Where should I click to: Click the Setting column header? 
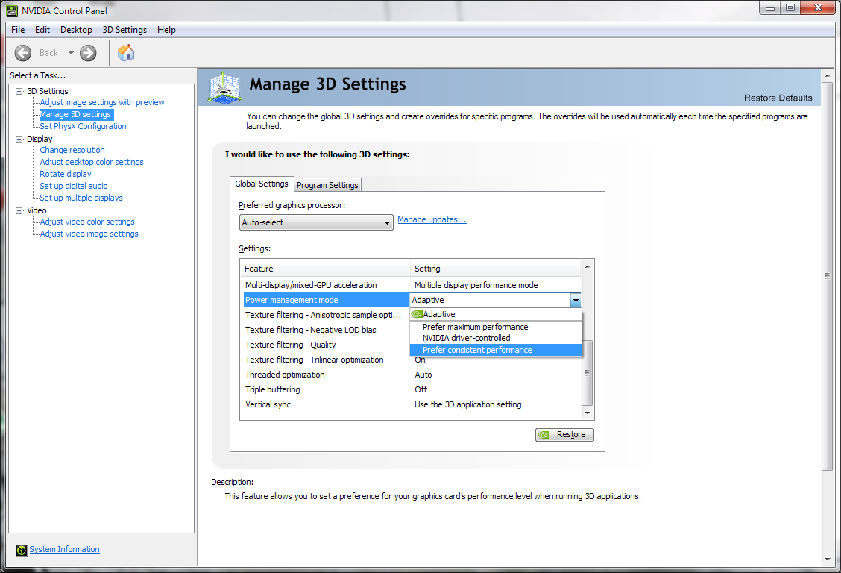click(x=496, y=269)
